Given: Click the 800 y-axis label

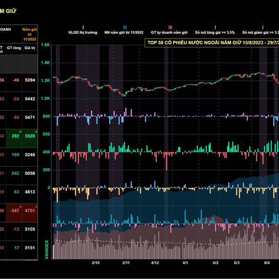Looking at the screenshot, I should click(x=46, y=116).
